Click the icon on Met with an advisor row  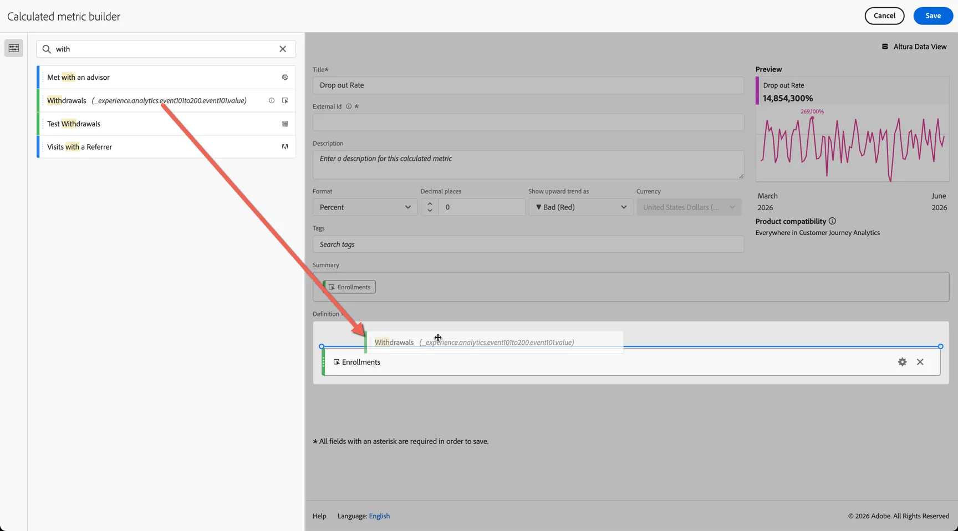285,77
